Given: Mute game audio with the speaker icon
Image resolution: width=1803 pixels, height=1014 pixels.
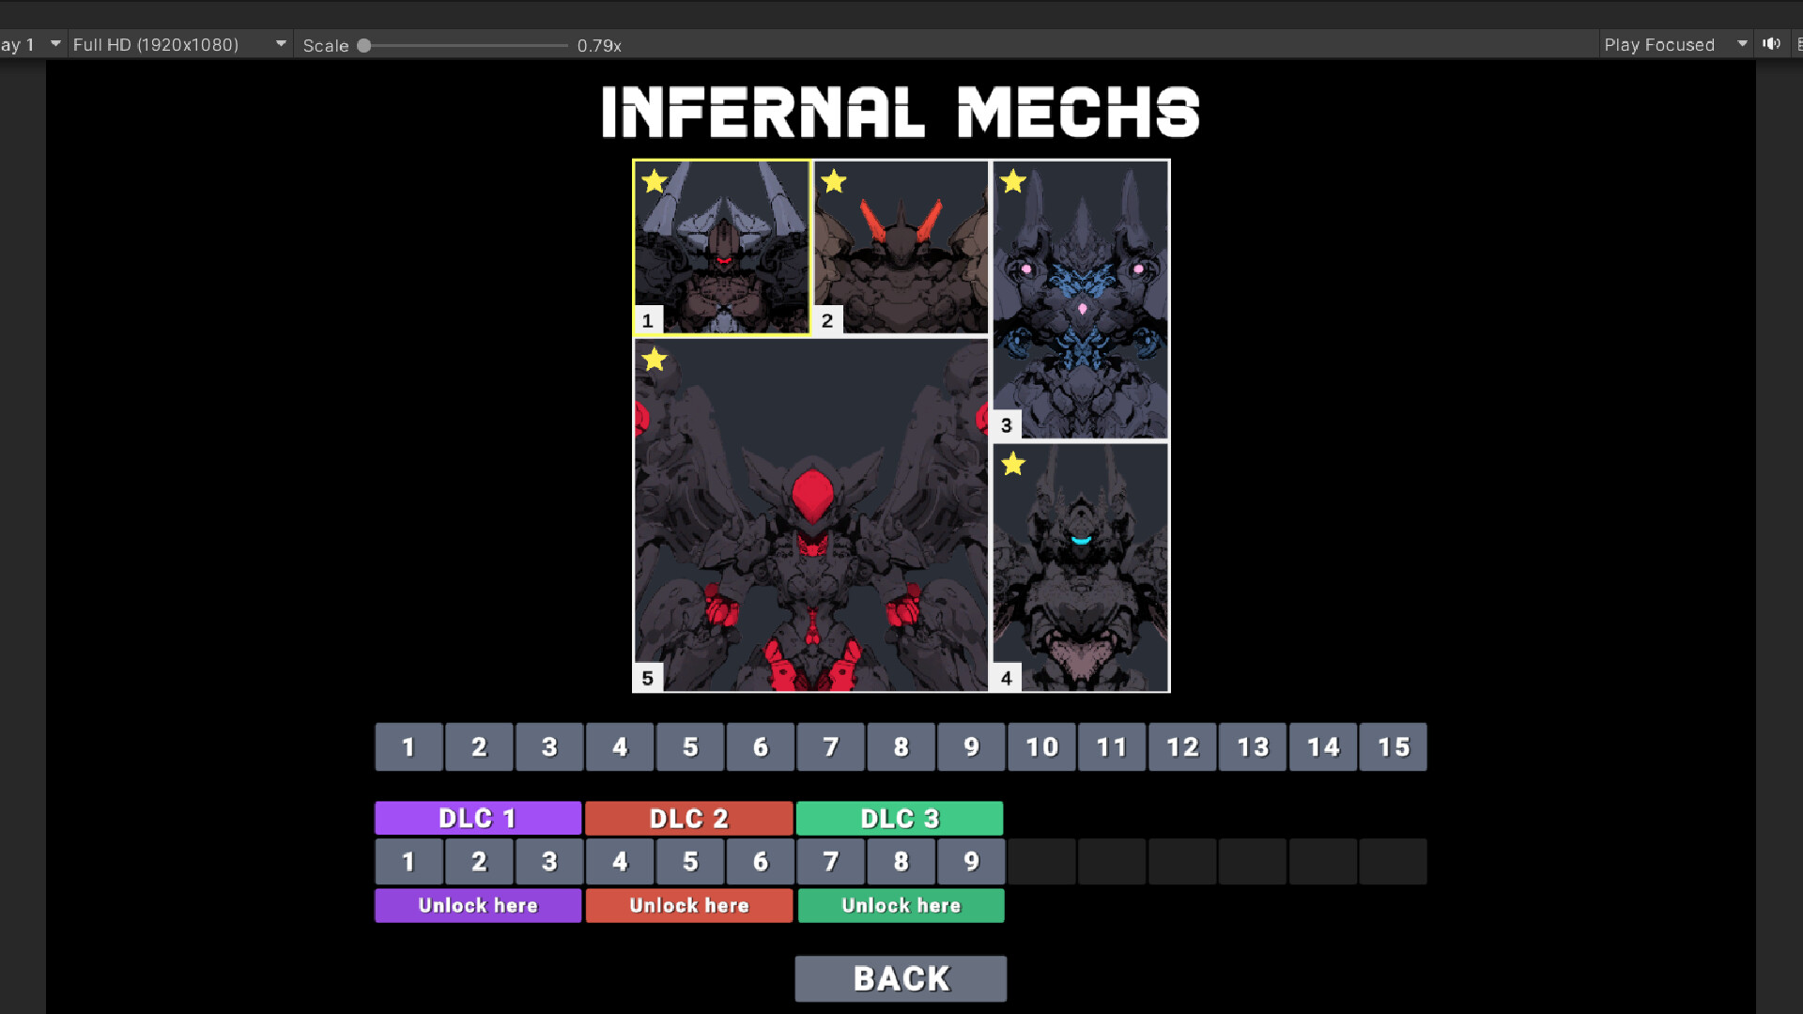Looking at the screenshot, I should (1773, 44).
